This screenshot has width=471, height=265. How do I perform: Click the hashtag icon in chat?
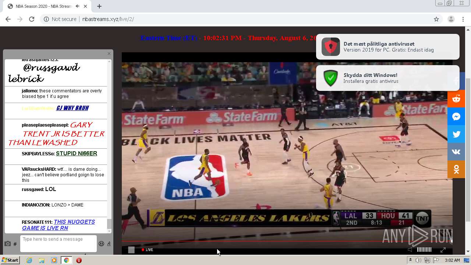point(15,244)
